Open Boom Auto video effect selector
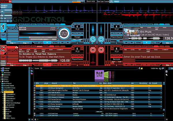Image resolution: width=173 pixels, height=121 pixels. click(91, 1)
